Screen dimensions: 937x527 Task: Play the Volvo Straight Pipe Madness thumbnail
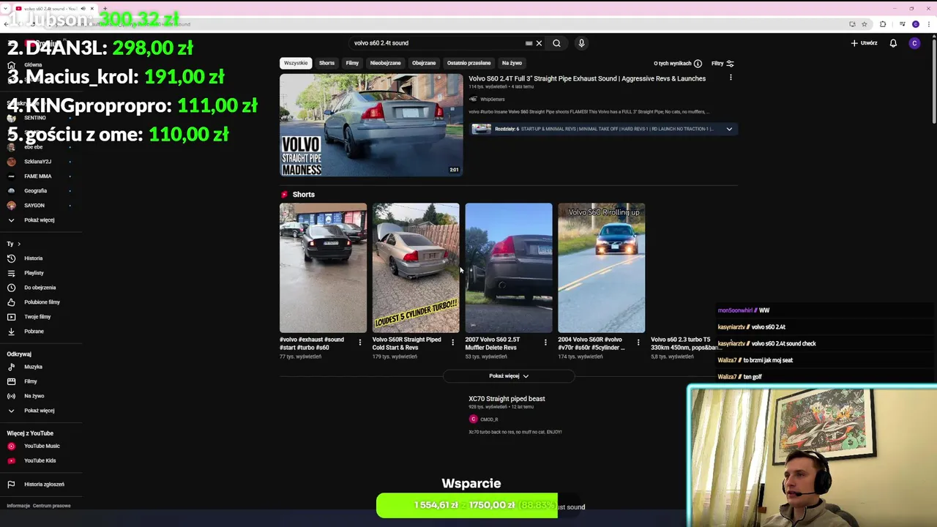(371, 125)
